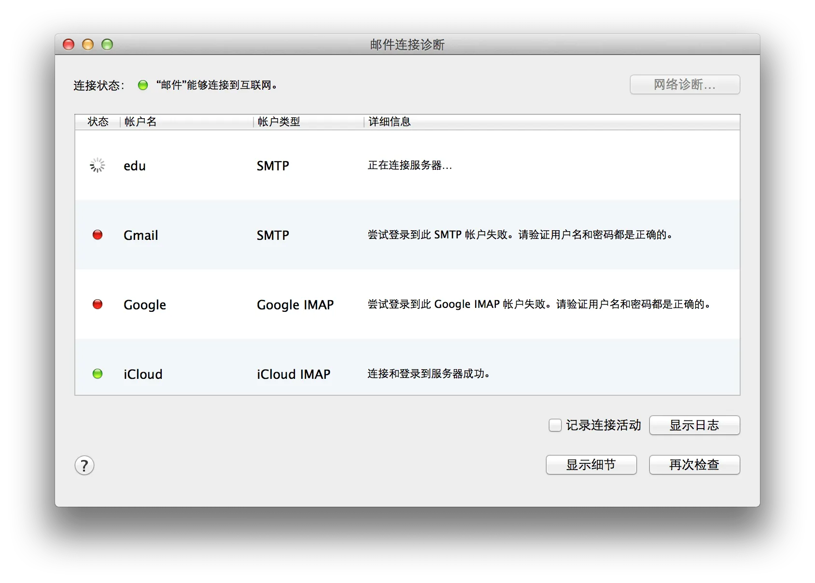Screen dimensions: 815x583
Task: Click the red status dot for Google
Action: [98, 304]
